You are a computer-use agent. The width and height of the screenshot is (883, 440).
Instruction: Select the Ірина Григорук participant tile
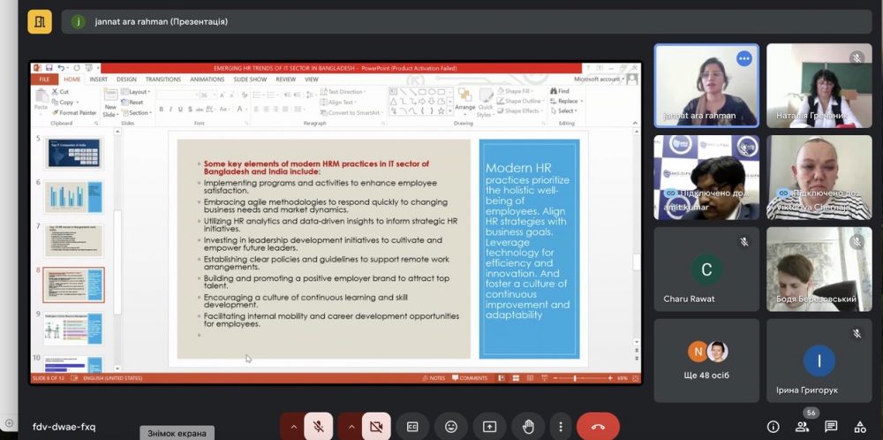819,360
